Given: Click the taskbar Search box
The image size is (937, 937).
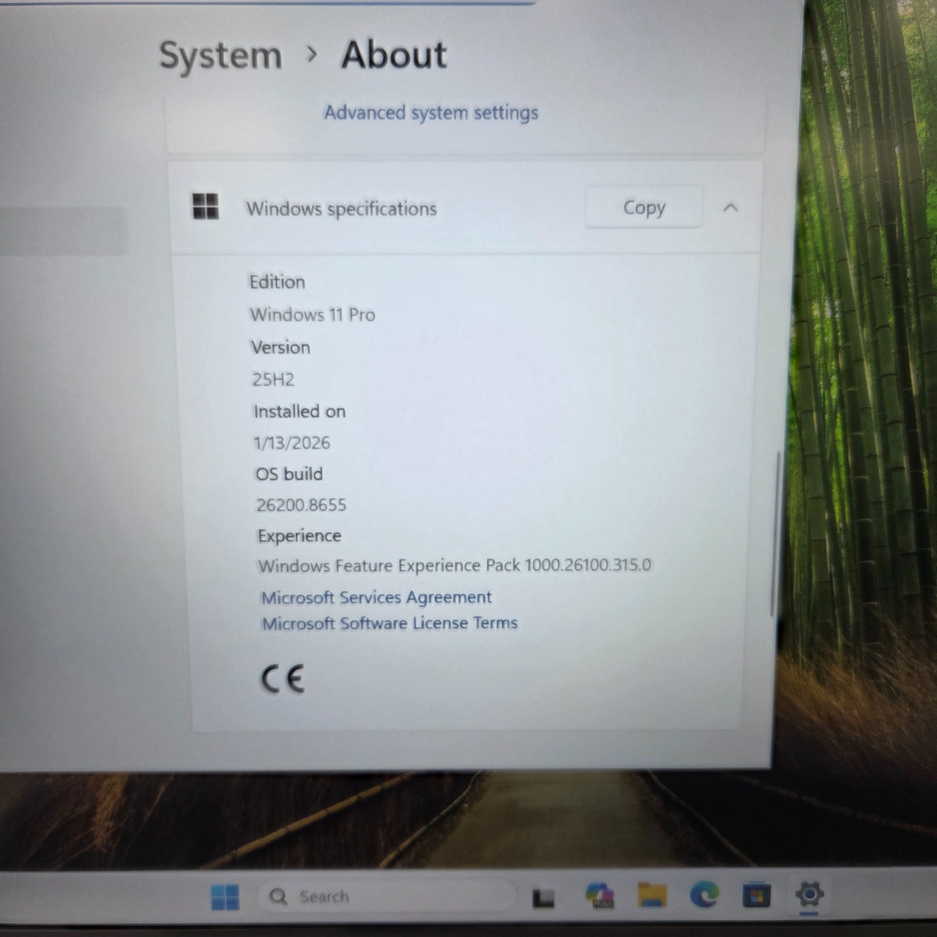Looking at the screenshot, I should click(387, 896).
